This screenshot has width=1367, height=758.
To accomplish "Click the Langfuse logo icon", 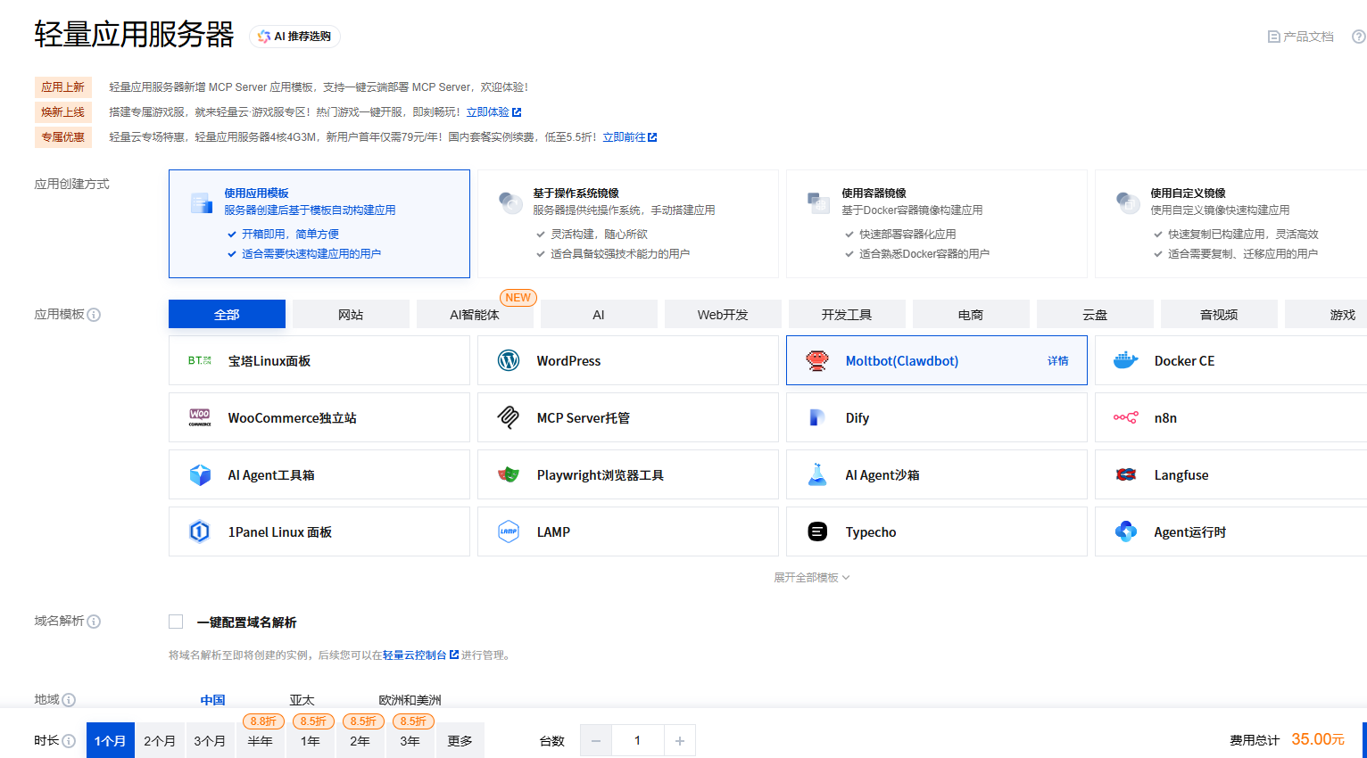I will pyautogui.click(x=1126, y=475).
